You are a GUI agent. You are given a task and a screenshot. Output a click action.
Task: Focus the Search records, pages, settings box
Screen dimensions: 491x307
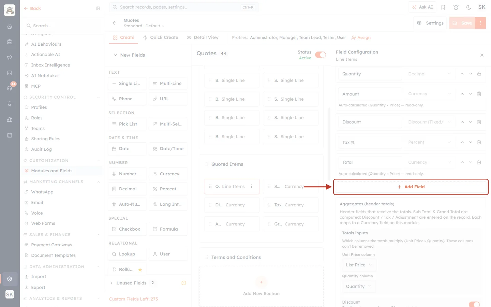(x=184, y=7)
